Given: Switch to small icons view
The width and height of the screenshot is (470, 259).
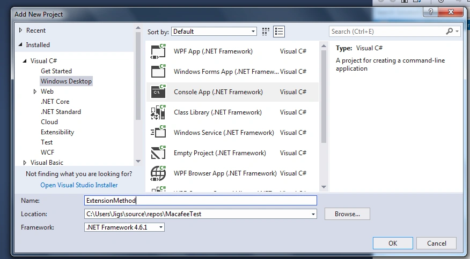Looking at the screenshot, I should [x=266, y=32].
